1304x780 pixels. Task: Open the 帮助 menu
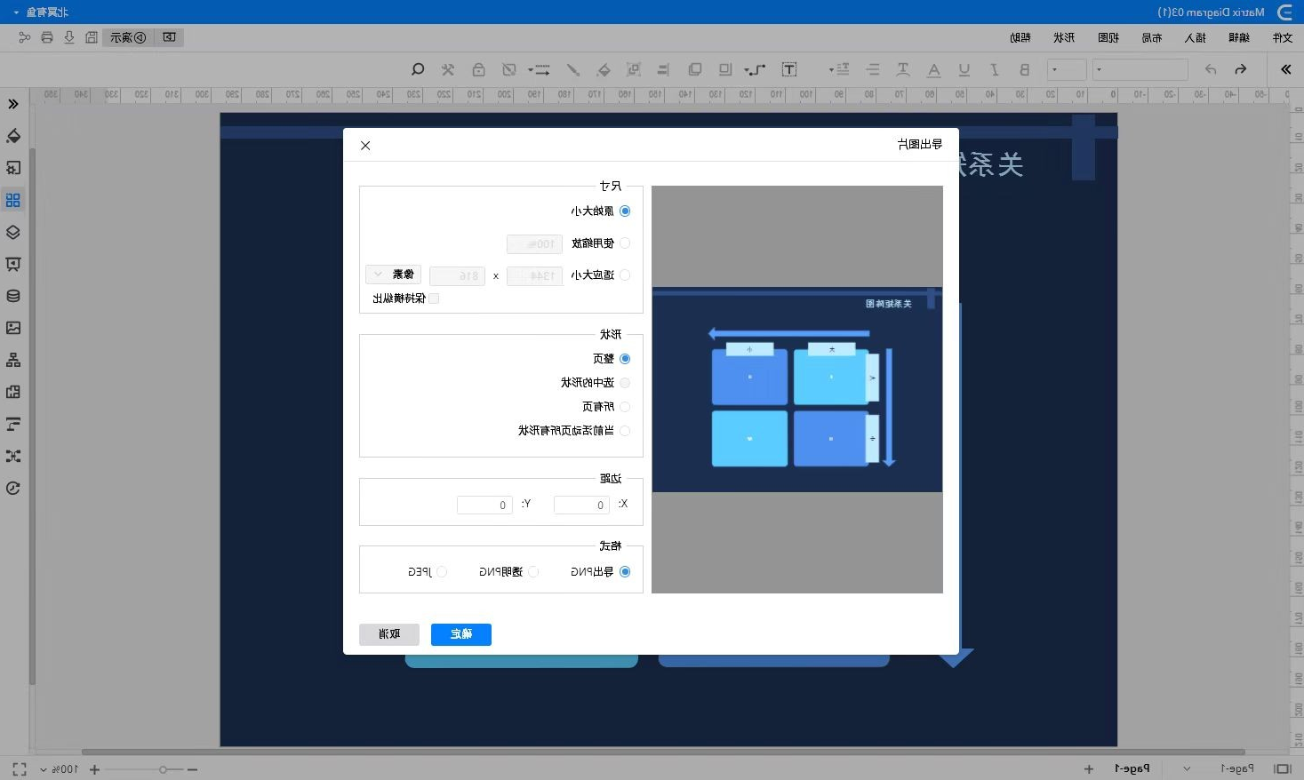click(1020, 37)
